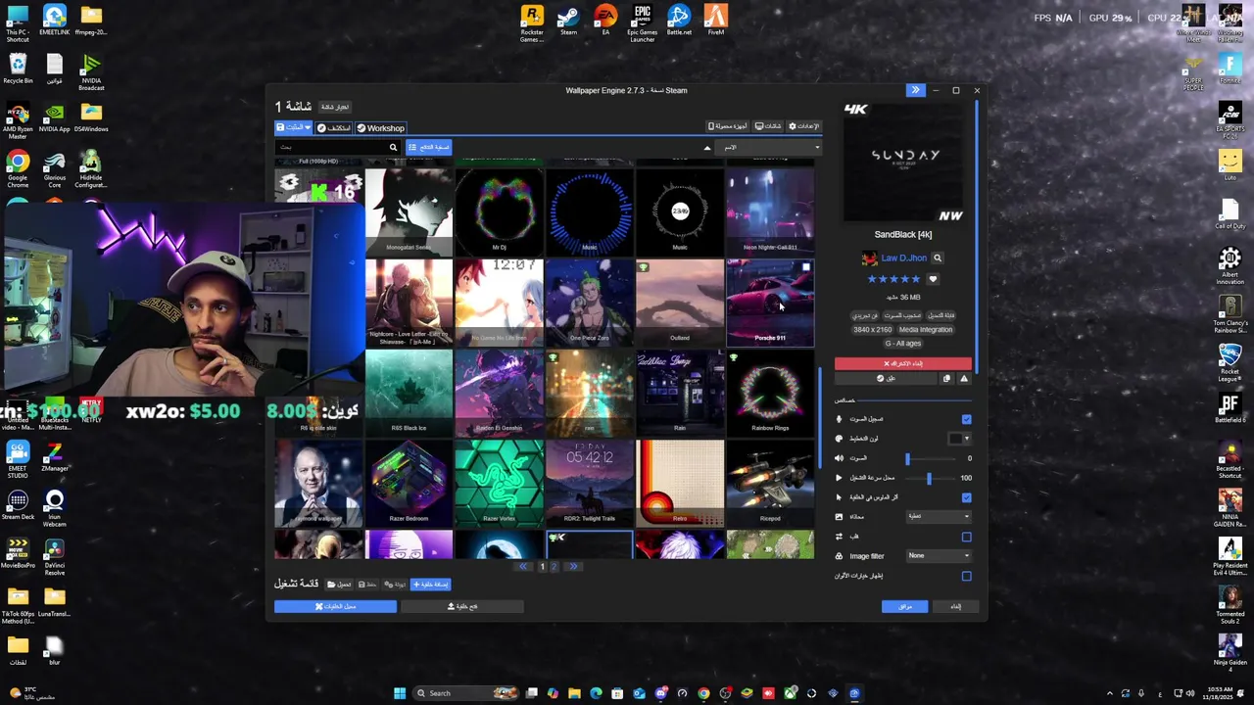Select the Monogatari Series wallpaper
The height and width of the screenshot is (705, 1254).
(409, 211)
